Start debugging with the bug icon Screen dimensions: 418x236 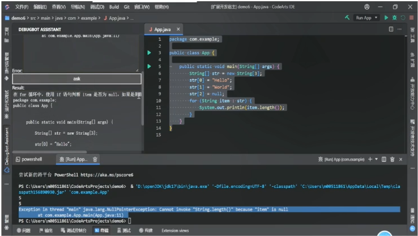395,18
